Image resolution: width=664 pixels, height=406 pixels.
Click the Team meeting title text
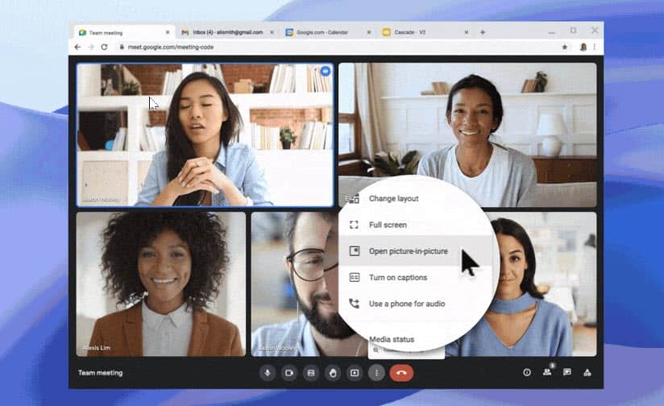coord(101,373)
